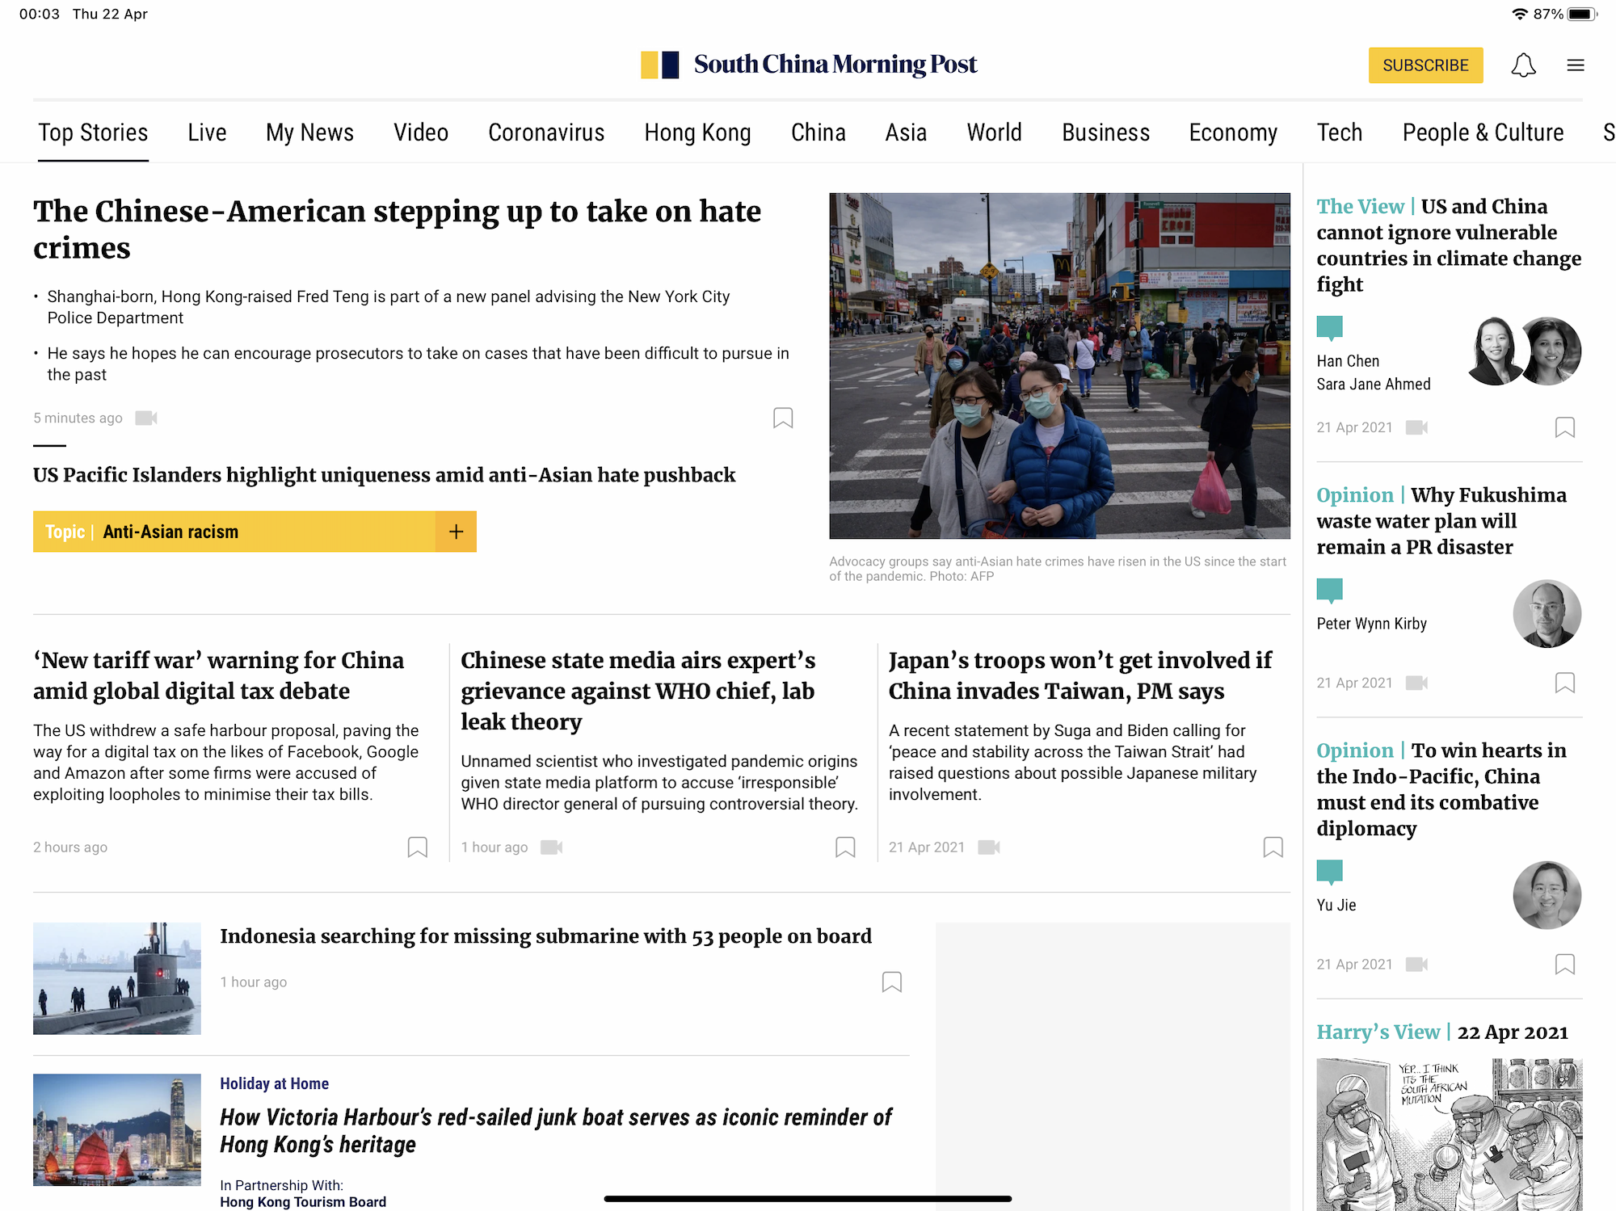Bookmark the Fukushima waste water opinion
1616x1211 pixels.
coord(1565,683)
